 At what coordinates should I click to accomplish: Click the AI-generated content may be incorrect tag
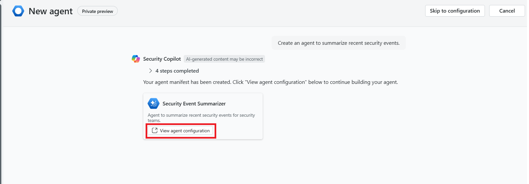pos(224,59)
